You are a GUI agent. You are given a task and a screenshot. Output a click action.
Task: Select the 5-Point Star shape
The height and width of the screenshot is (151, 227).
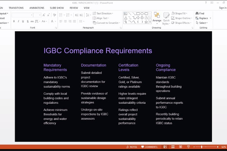click(146, 22)
